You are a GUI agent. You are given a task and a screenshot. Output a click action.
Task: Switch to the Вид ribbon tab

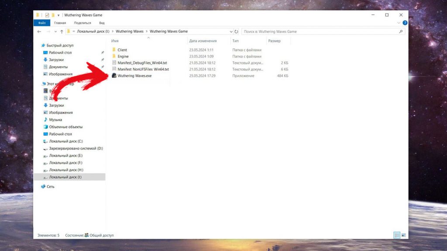point(102,23)
